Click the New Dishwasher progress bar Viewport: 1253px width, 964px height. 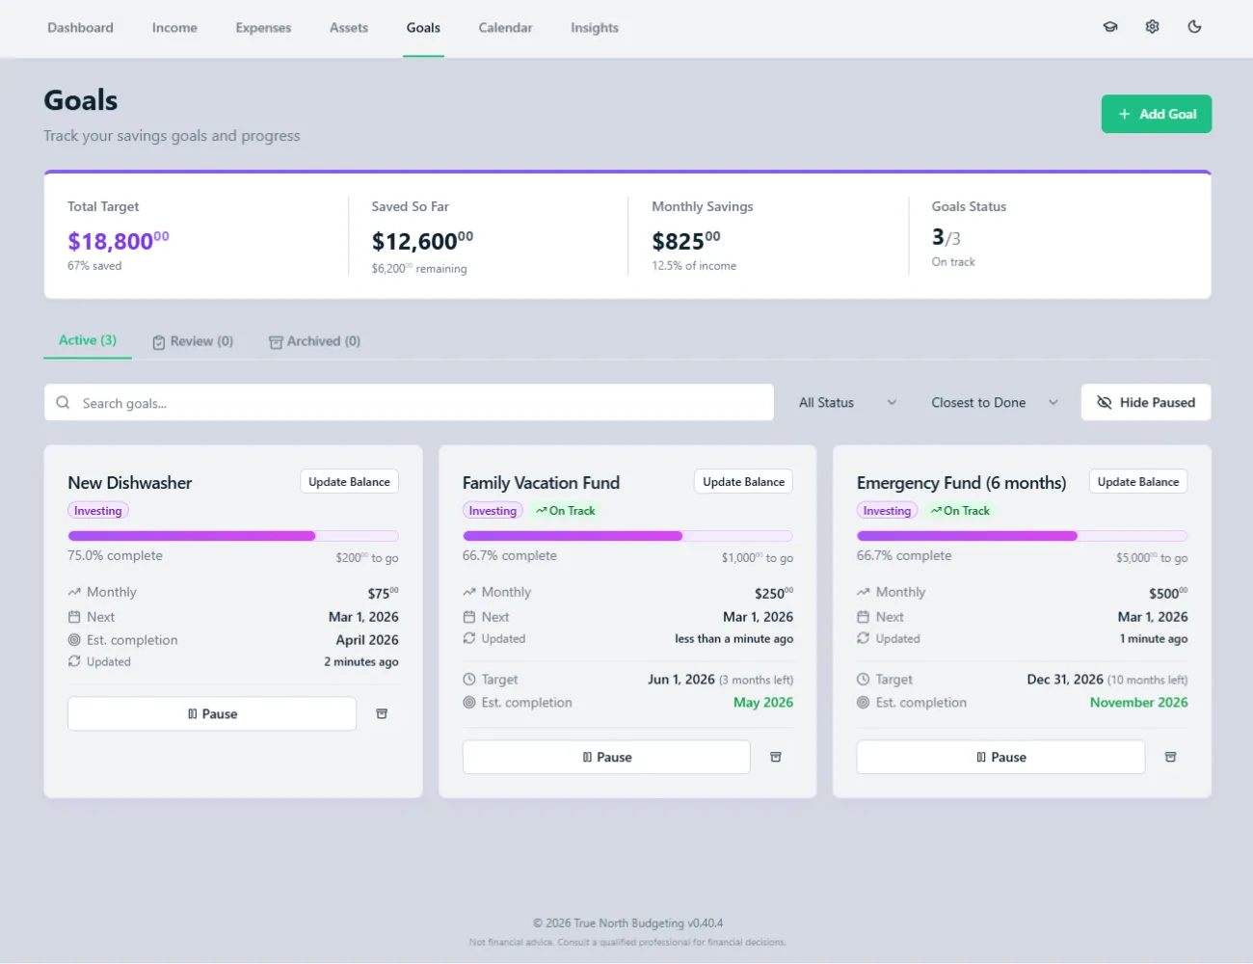coord(231,535)
